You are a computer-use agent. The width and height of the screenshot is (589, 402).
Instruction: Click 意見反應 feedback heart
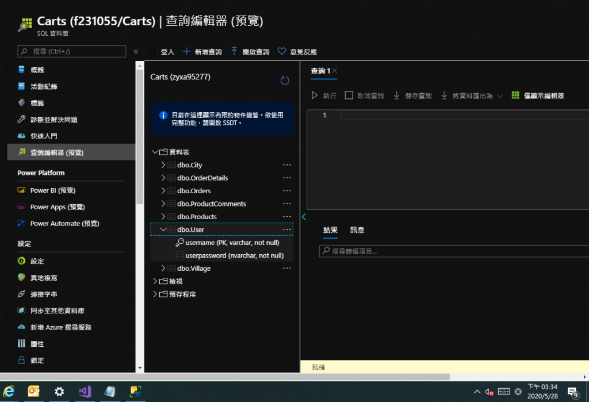click(x=297, y=51)
